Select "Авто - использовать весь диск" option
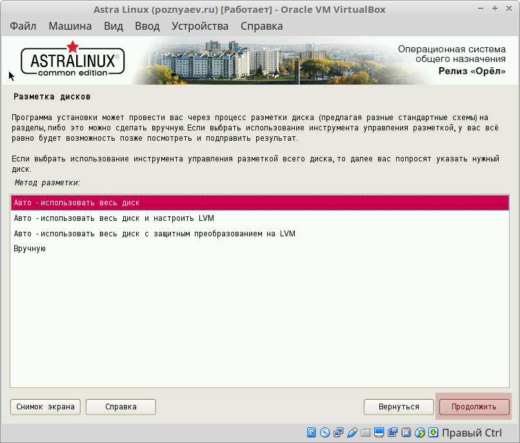 click(x=259, y=203)
